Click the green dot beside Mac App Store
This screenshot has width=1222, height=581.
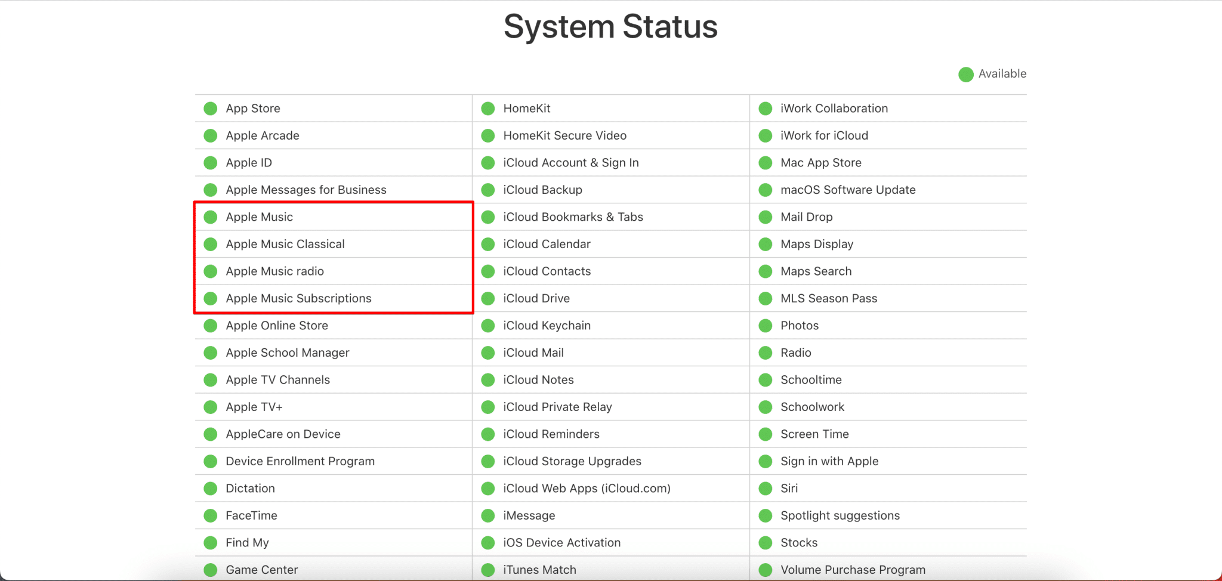tap(765, 163)
